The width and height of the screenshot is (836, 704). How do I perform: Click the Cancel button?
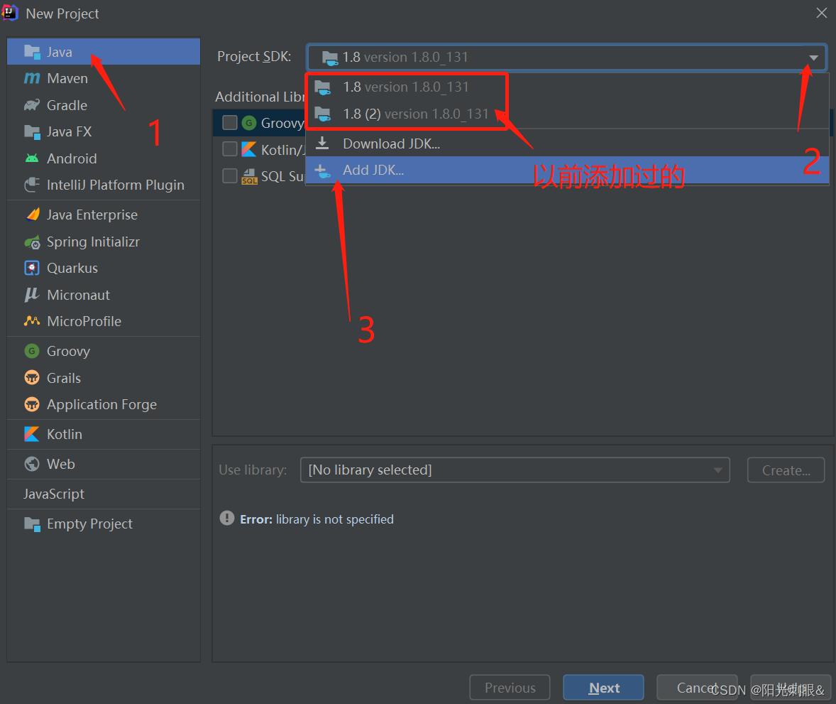[x=698, y=688]
